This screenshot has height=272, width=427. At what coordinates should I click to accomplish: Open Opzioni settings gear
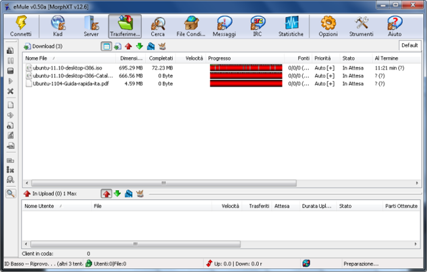[x=328, y=26]
